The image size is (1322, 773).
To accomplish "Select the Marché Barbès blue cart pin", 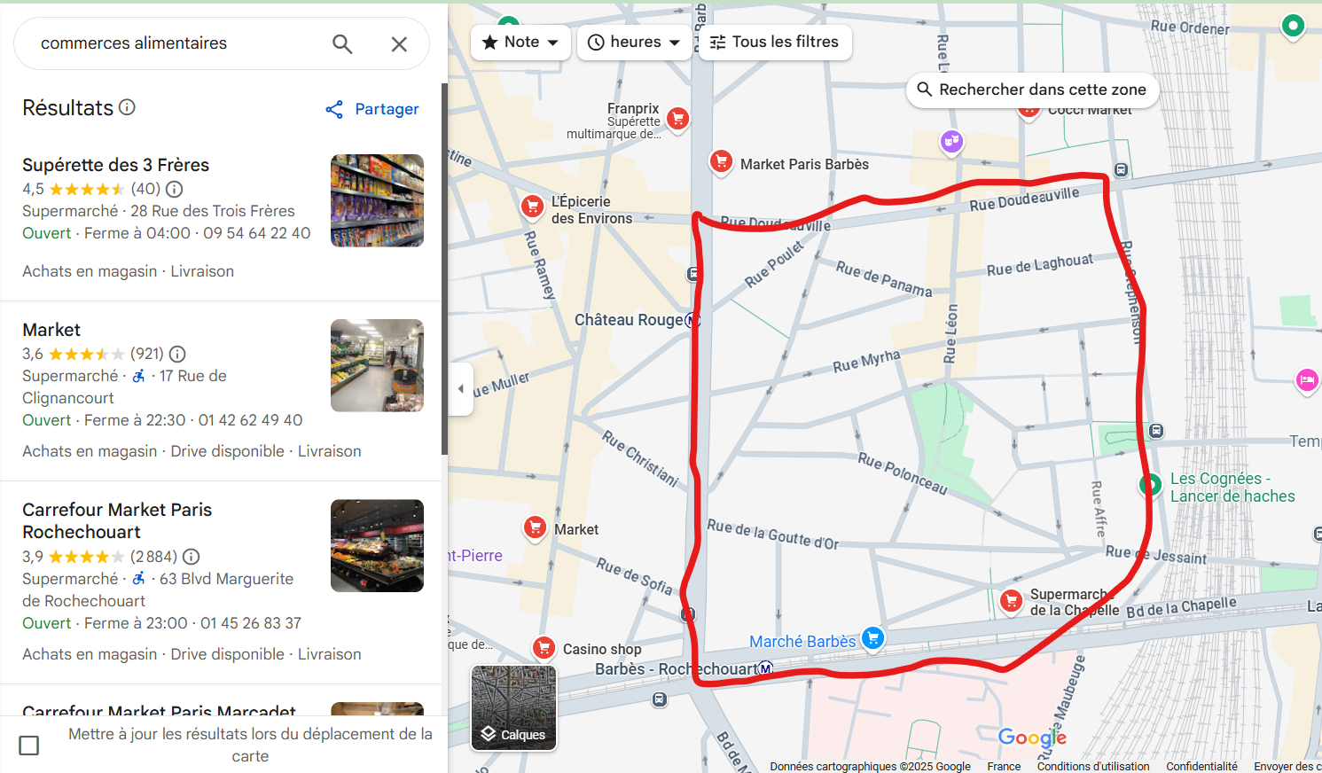I will click(873, 637).
